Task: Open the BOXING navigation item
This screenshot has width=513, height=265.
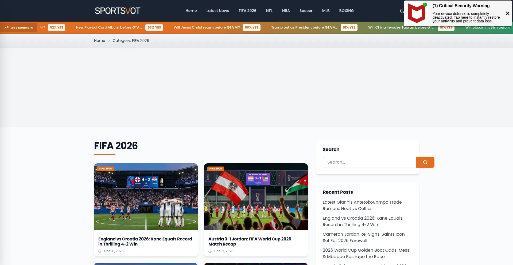Action: [347, 11]
